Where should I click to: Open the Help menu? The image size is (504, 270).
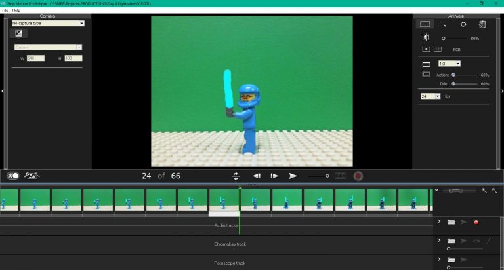tap(16, 10)
